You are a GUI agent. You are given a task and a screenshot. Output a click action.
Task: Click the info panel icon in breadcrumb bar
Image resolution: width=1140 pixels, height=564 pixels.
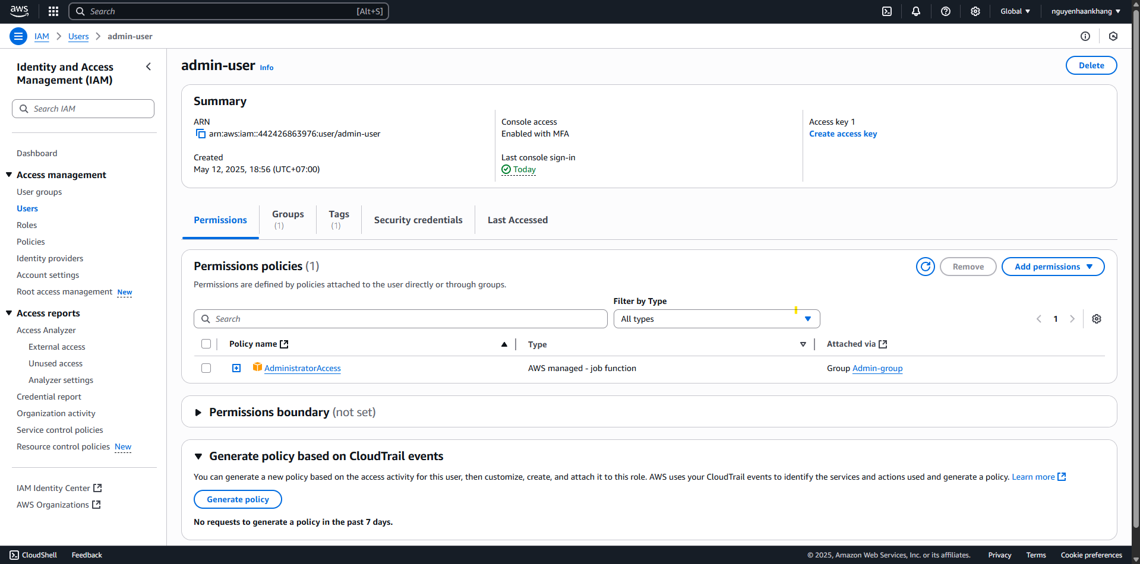(1085, 36)
